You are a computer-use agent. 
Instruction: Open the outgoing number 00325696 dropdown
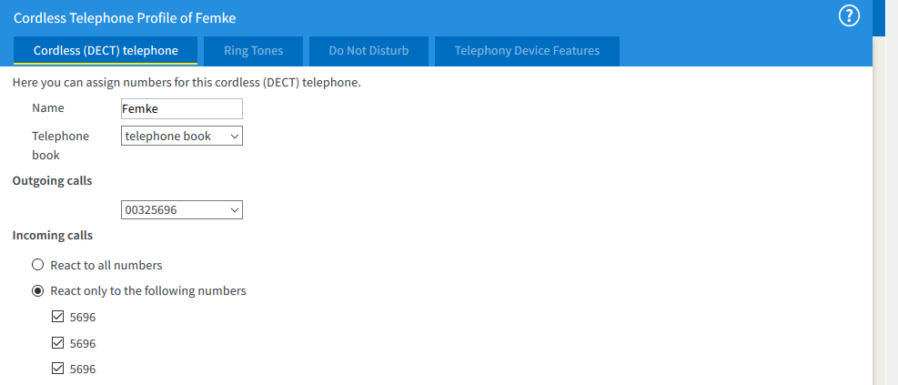point(181,209)
